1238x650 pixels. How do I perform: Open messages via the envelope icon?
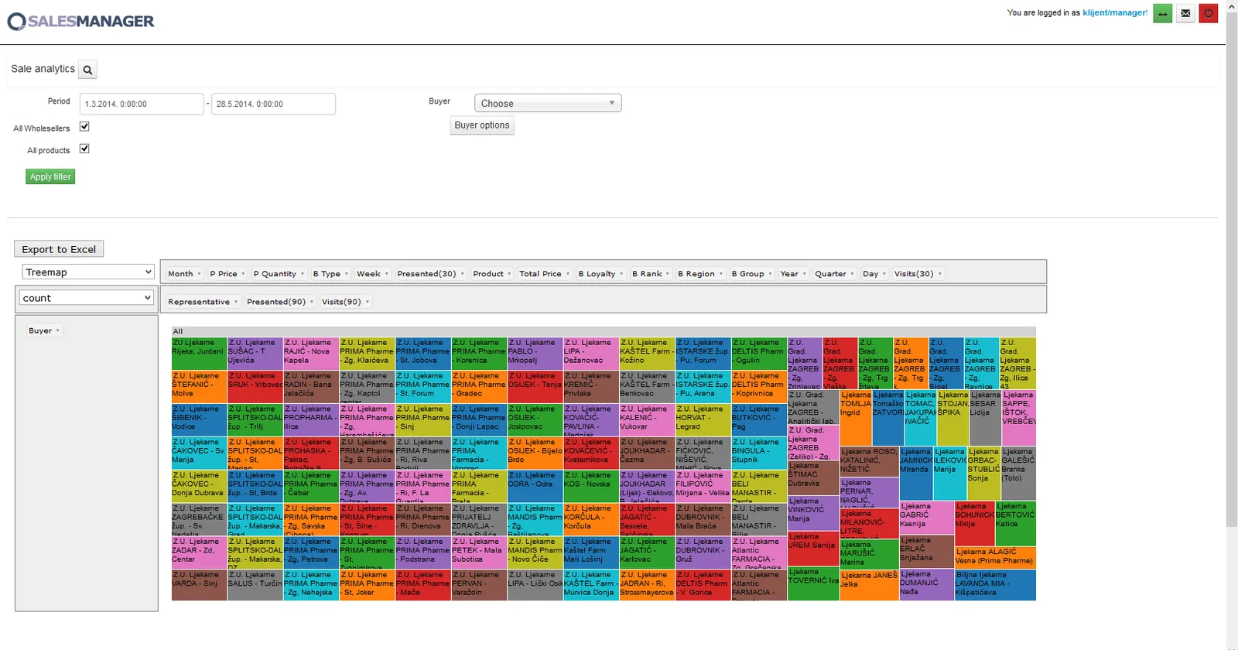point(1185,13)
